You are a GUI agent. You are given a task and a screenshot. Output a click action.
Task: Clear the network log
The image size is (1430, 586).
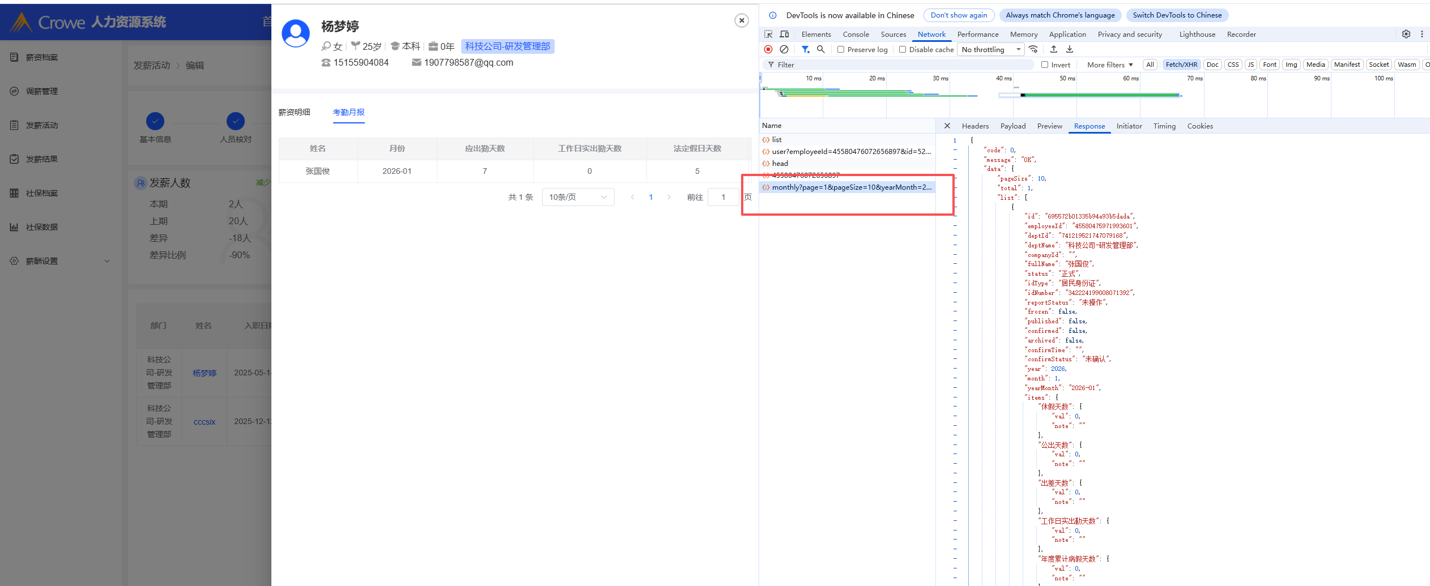point(784,50)
